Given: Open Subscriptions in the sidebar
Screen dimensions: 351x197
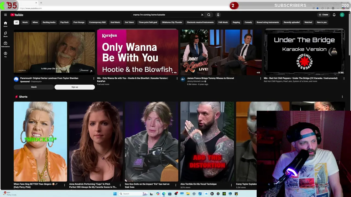Looking at the screenshot, I should click(x=5, y=44).
